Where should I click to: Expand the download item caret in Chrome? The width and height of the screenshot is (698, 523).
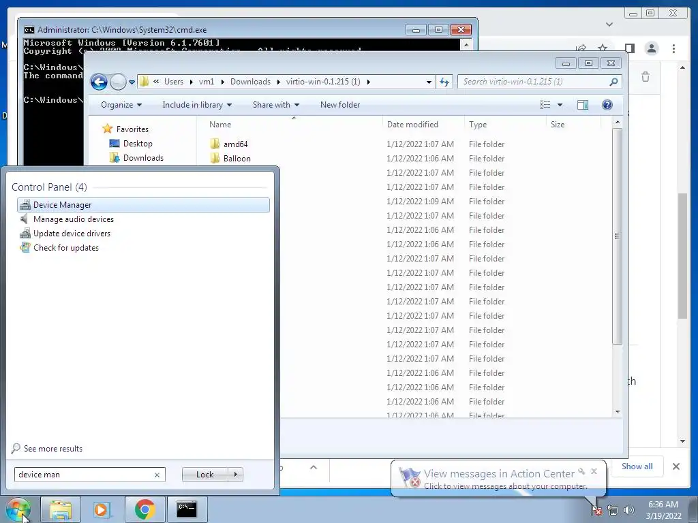coord(314,467)
